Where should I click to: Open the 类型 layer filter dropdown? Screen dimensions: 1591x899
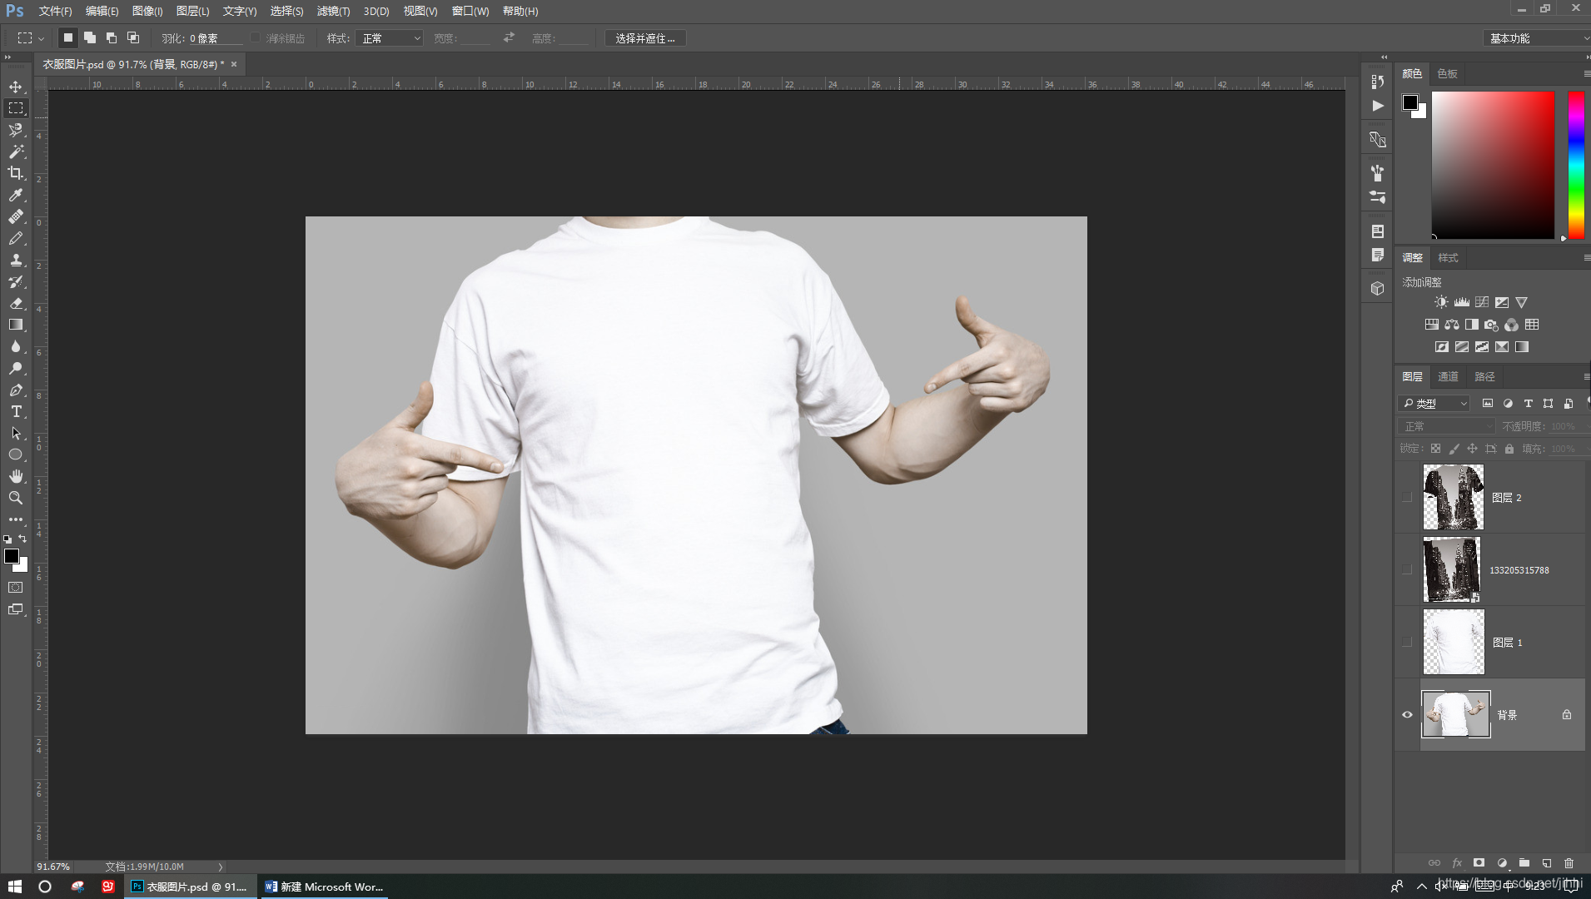click(x=1434, y=404)
